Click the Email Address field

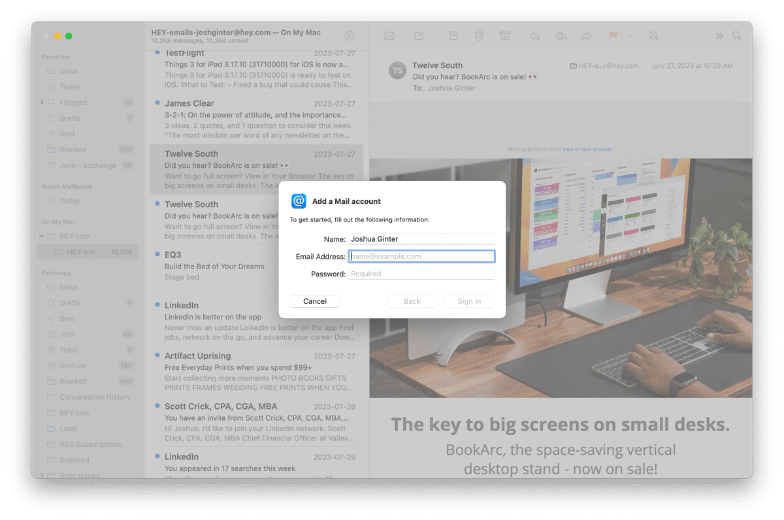(421, 256)
